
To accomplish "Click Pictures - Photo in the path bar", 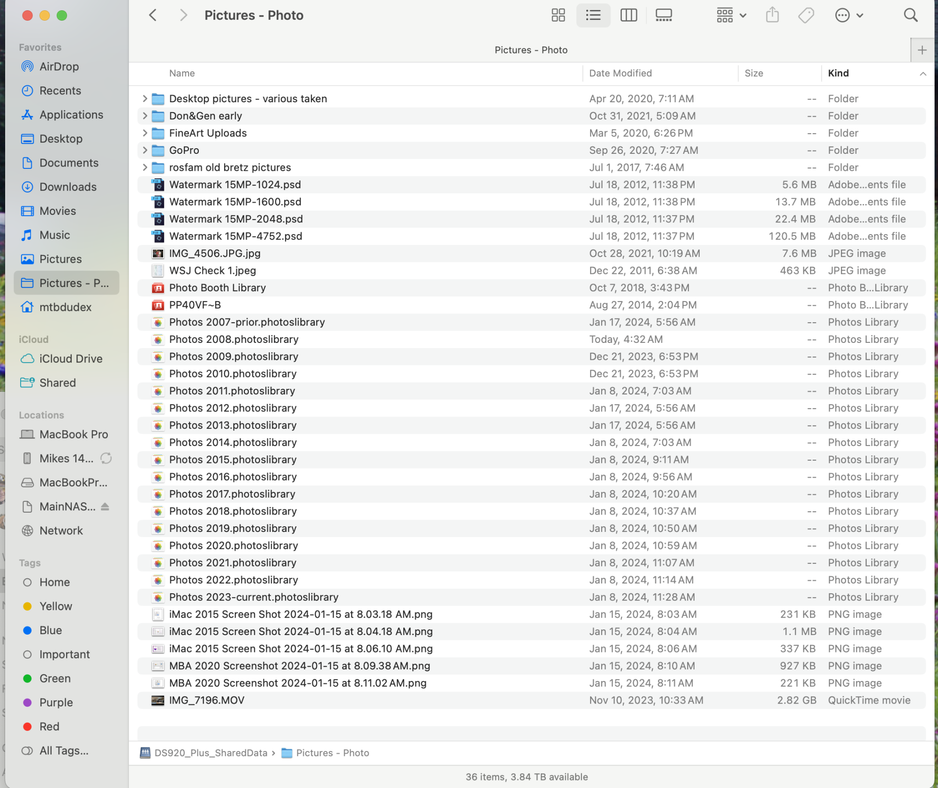I will 332,753.
